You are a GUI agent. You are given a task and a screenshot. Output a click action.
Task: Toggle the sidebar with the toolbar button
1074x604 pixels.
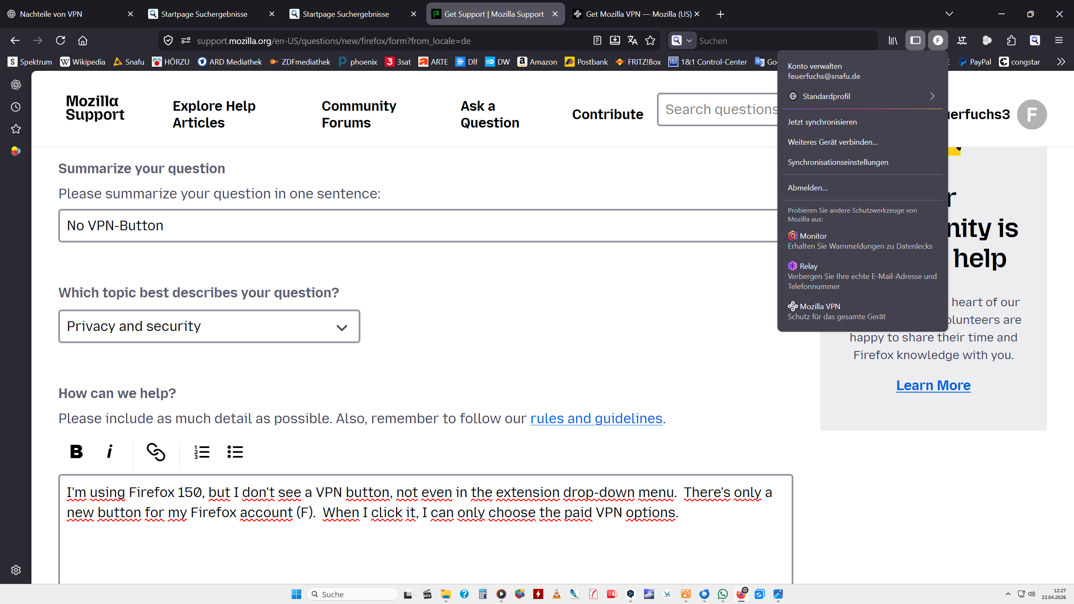[x=915, y=41]
